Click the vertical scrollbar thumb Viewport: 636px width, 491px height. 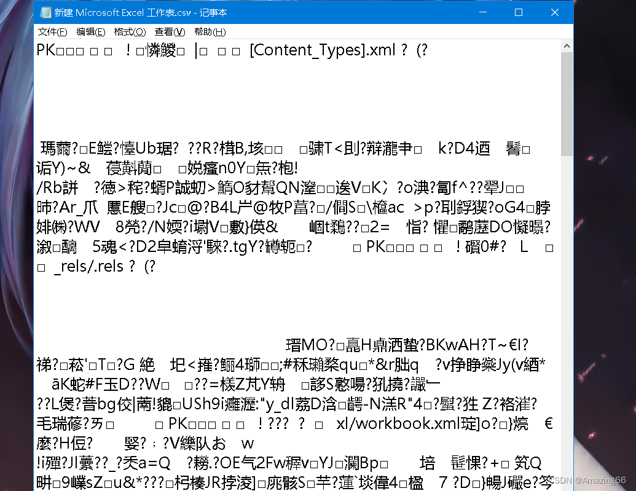click(x=567, y=104)
